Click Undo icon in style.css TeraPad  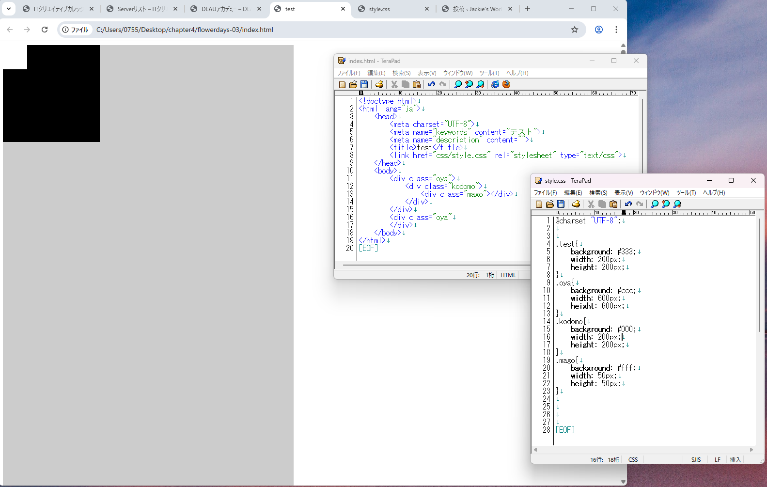point(628,204)
